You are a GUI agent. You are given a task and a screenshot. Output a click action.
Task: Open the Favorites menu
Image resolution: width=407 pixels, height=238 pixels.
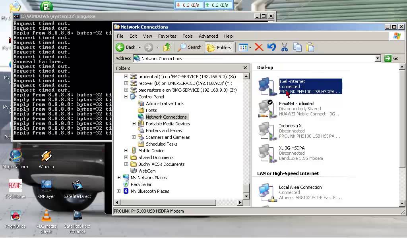click(x=167, y=36)
